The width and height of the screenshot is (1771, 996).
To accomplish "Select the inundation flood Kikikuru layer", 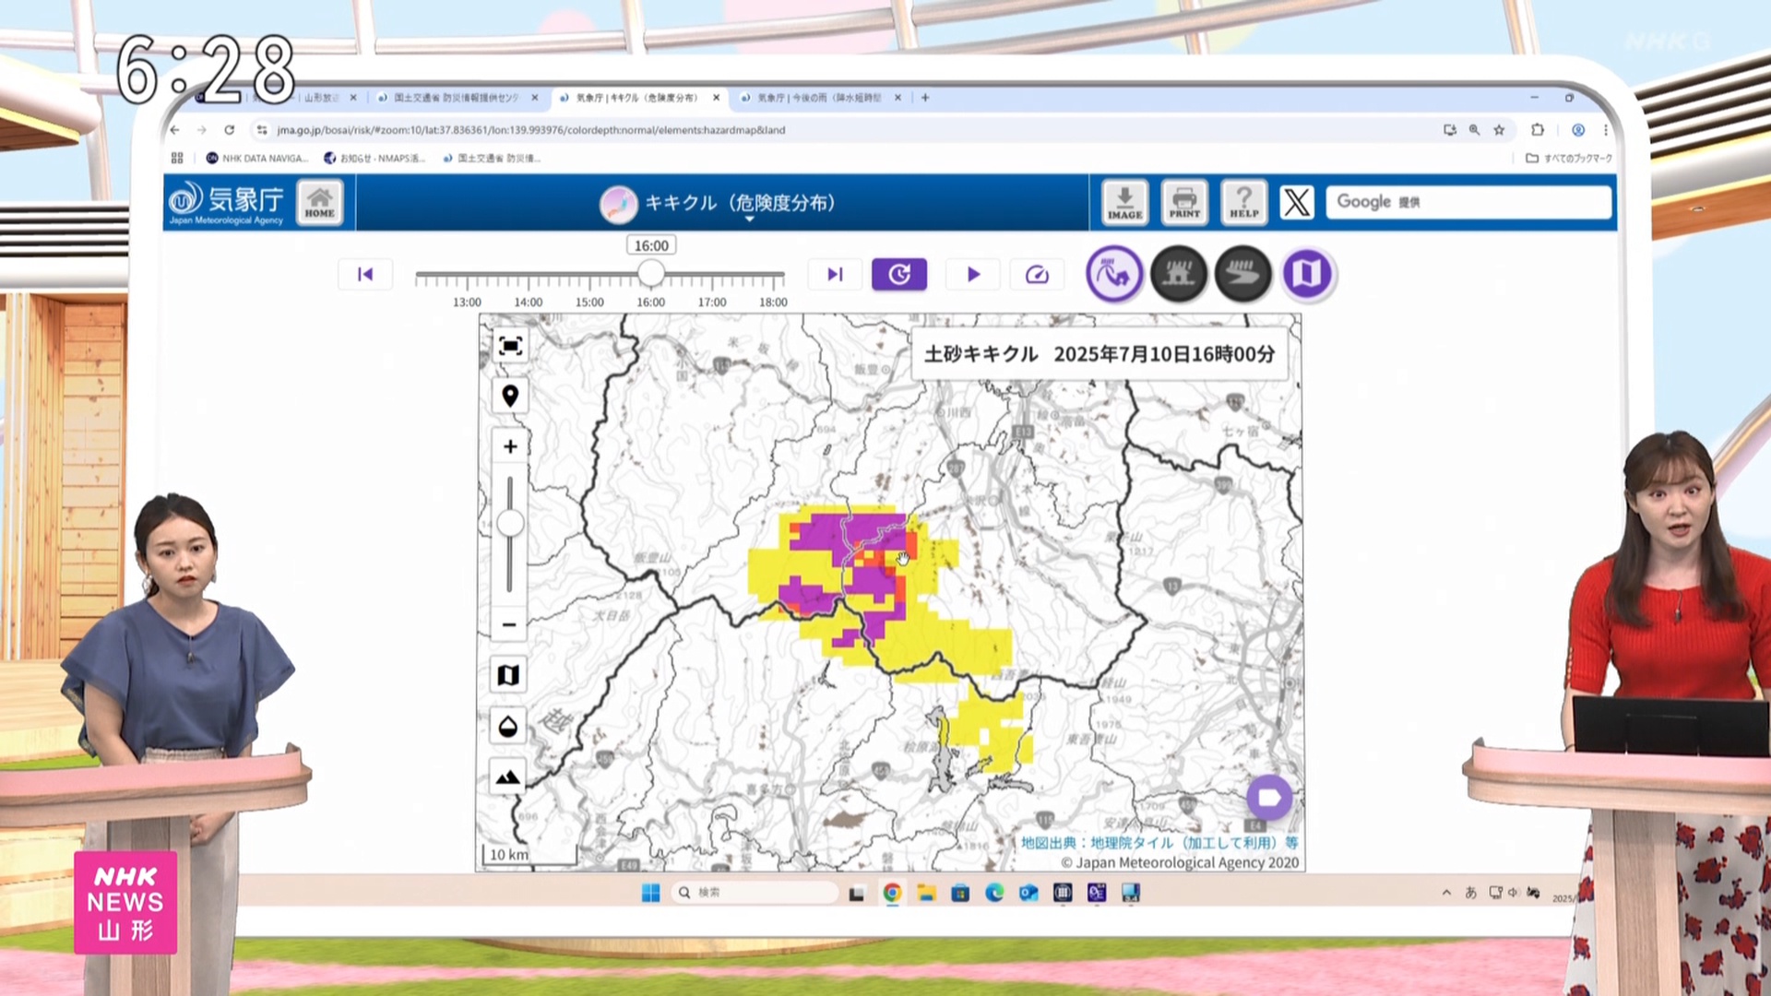I will point(1179,274).
